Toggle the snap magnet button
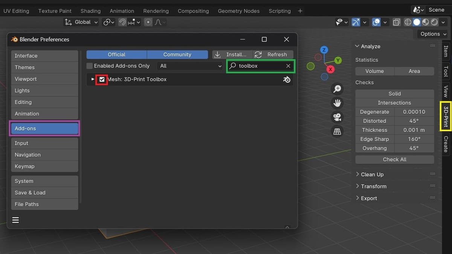The width and height of the screenshot is (452, 254). point(122,22)
